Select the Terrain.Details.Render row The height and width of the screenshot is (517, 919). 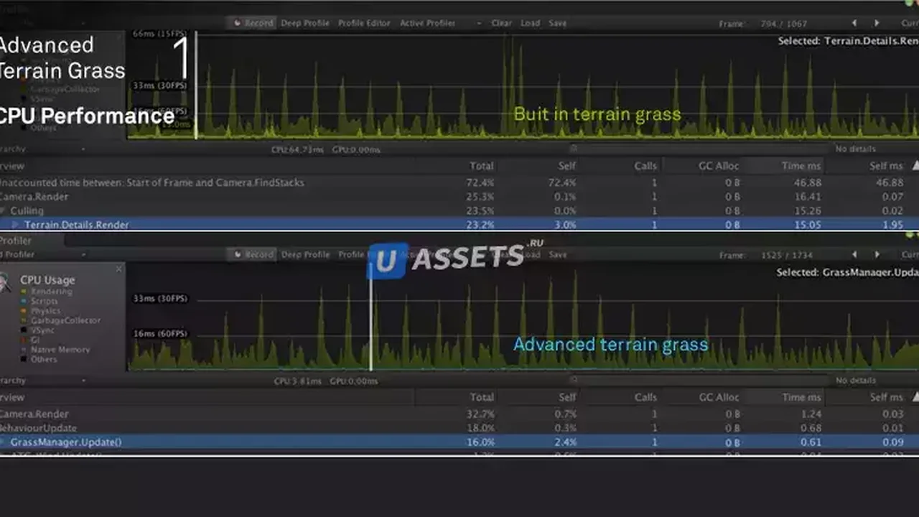(x=459, y=224)
